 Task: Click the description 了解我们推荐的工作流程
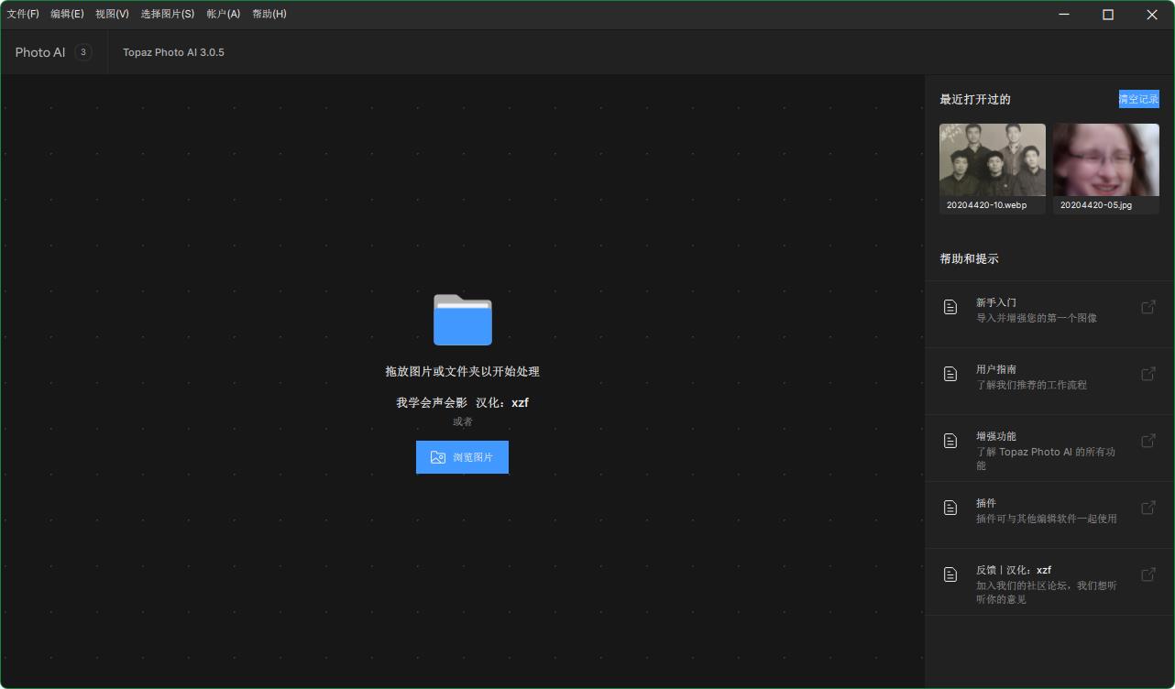(1031, 385)
